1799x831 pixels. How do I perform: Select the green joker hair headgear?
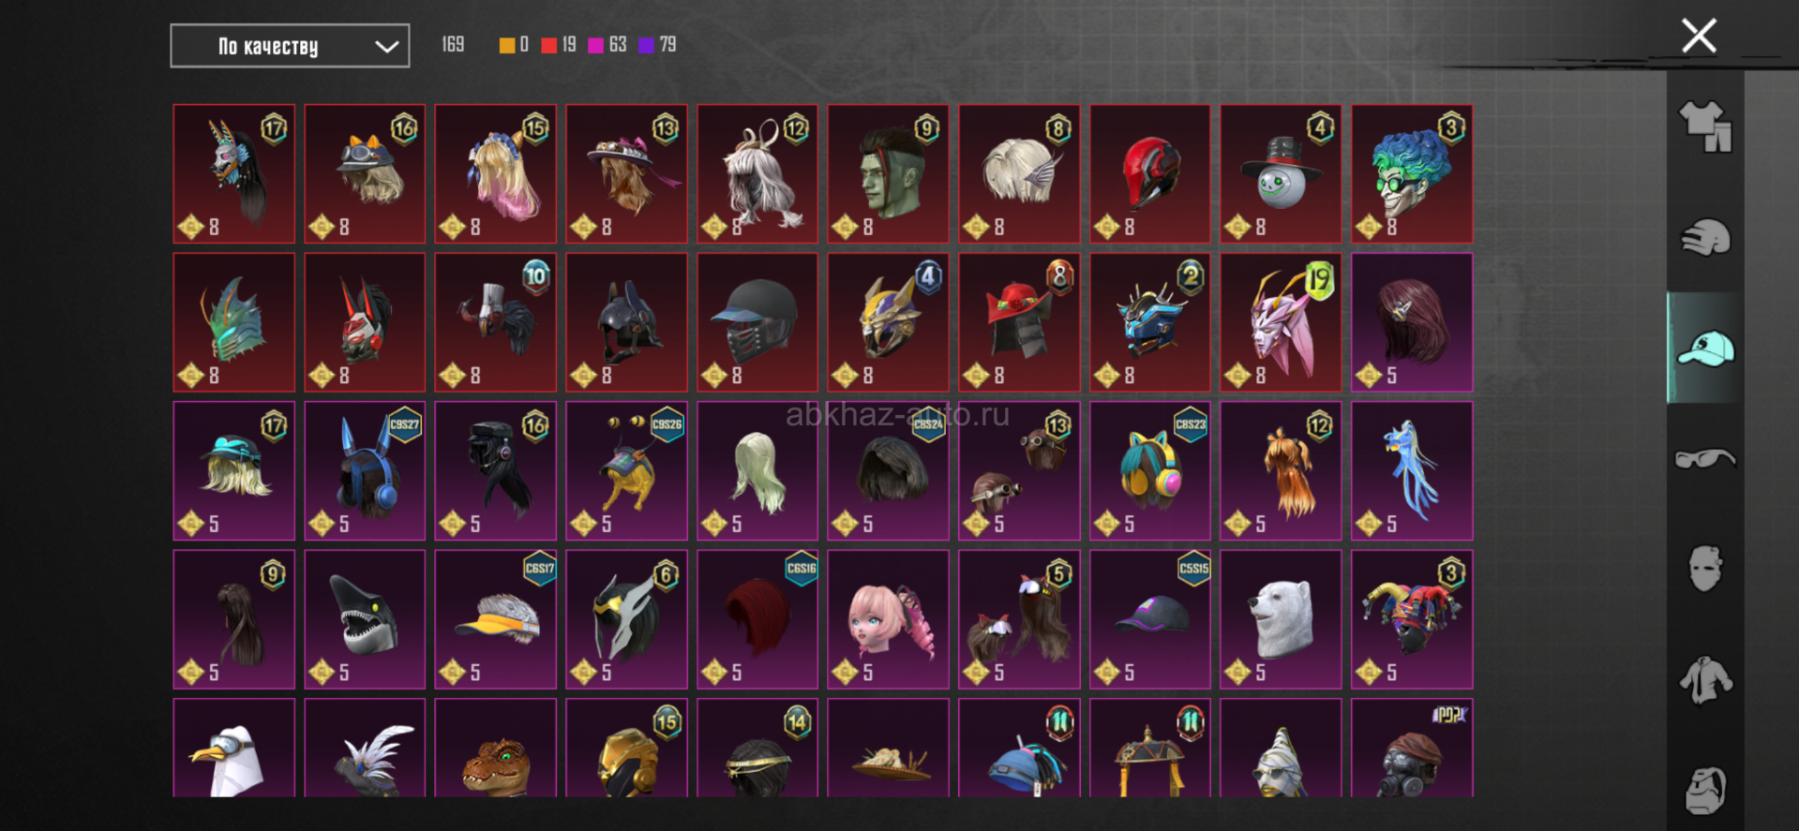coord(1412,174)
